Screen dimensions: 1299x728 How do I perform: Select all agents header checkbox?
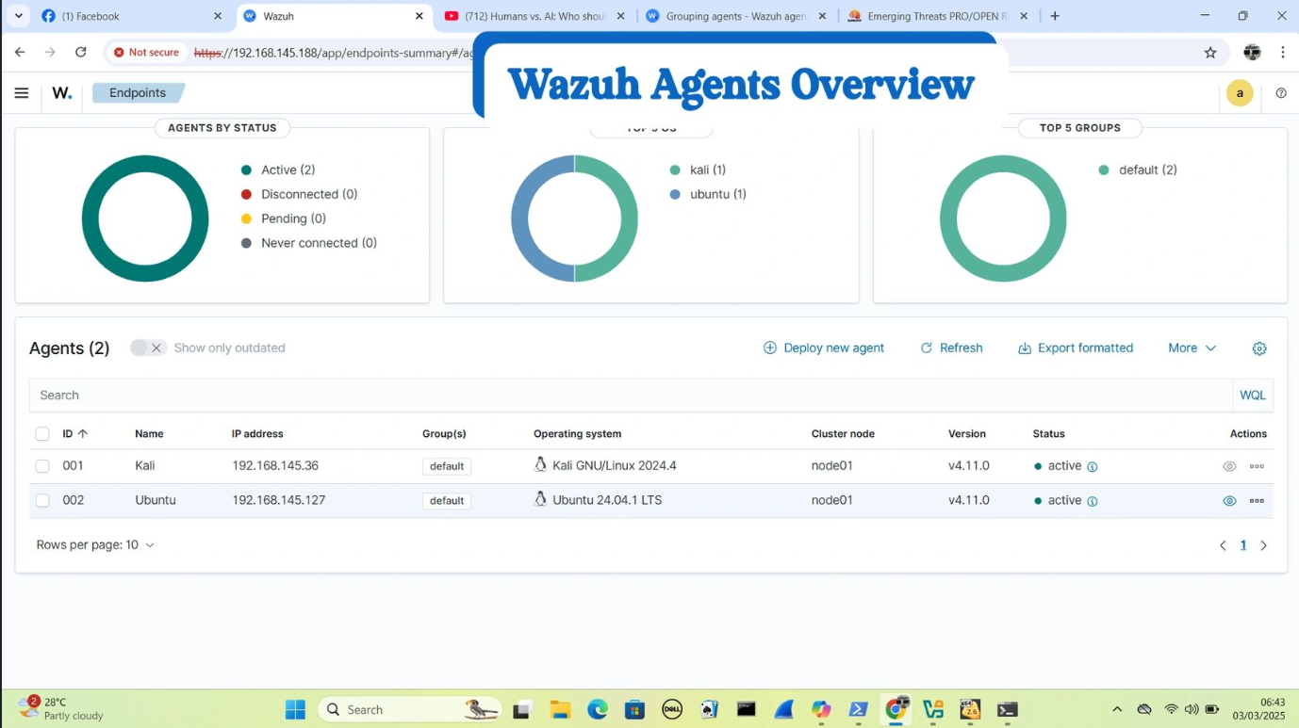click(x=42, y=434)
